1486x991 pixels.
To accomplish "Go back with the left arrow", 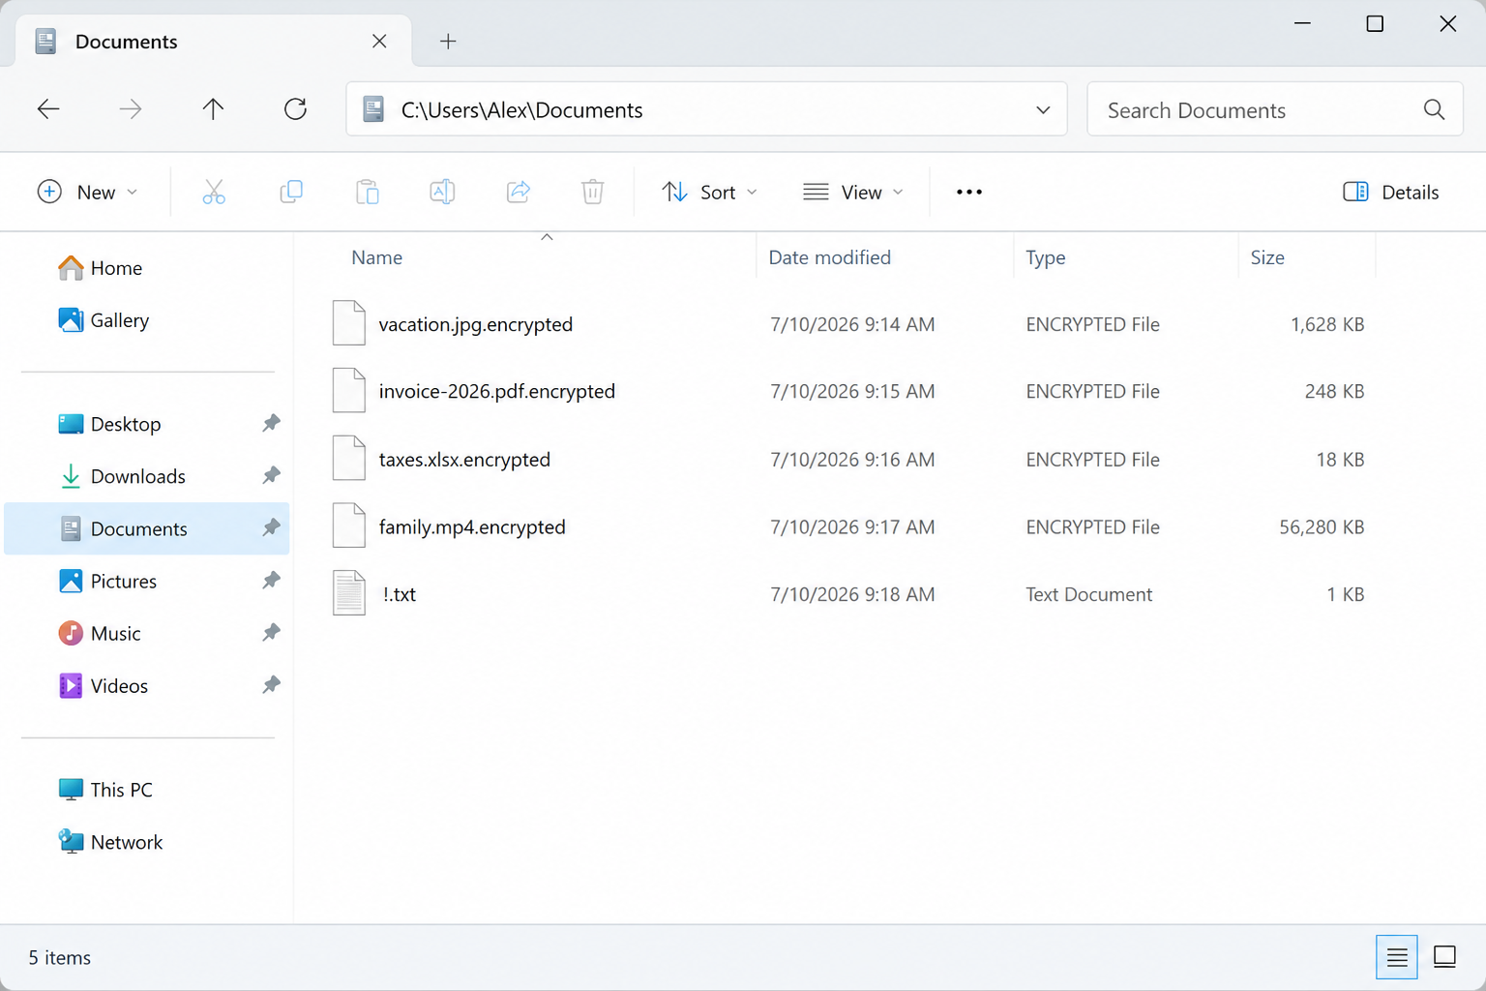I will click(48, 109).
